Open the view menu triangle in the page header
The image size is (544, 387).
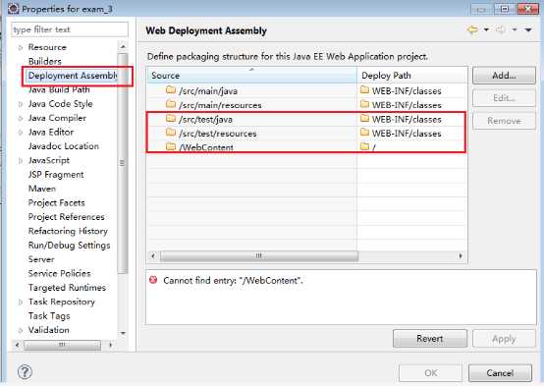528,29
